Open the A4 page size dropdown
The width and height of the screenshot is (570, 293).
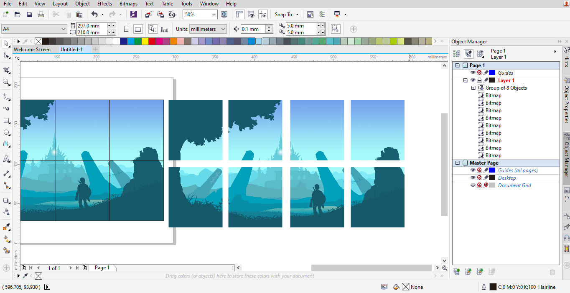pyautogui.click(x=64, y=29)
